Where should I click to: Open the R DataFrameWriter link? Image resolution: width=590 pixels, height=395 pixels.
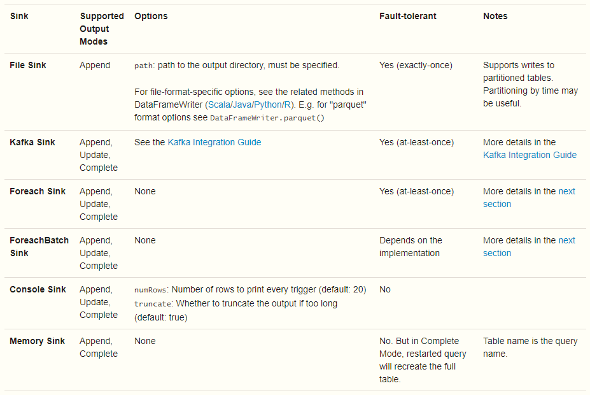(x=287, y=104)
